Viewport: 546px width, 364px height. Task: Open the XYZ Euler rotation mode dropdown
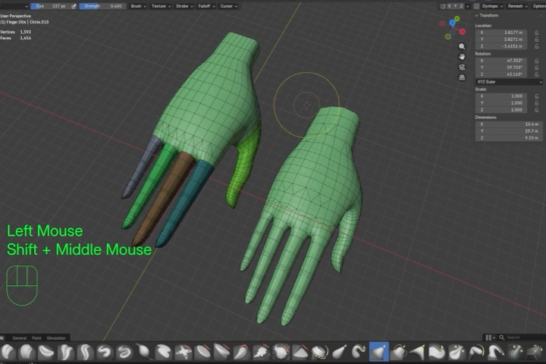(x=509, y=82)
